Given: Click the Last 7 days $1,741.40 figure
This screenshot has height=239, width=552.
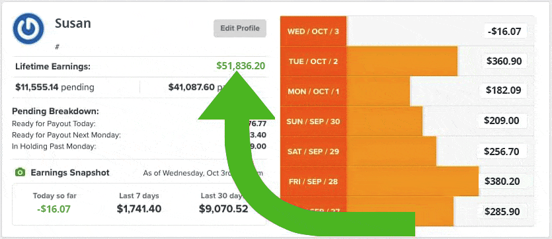Looking at the screenshot, I should pyautogui.click(x=139, y=209).
